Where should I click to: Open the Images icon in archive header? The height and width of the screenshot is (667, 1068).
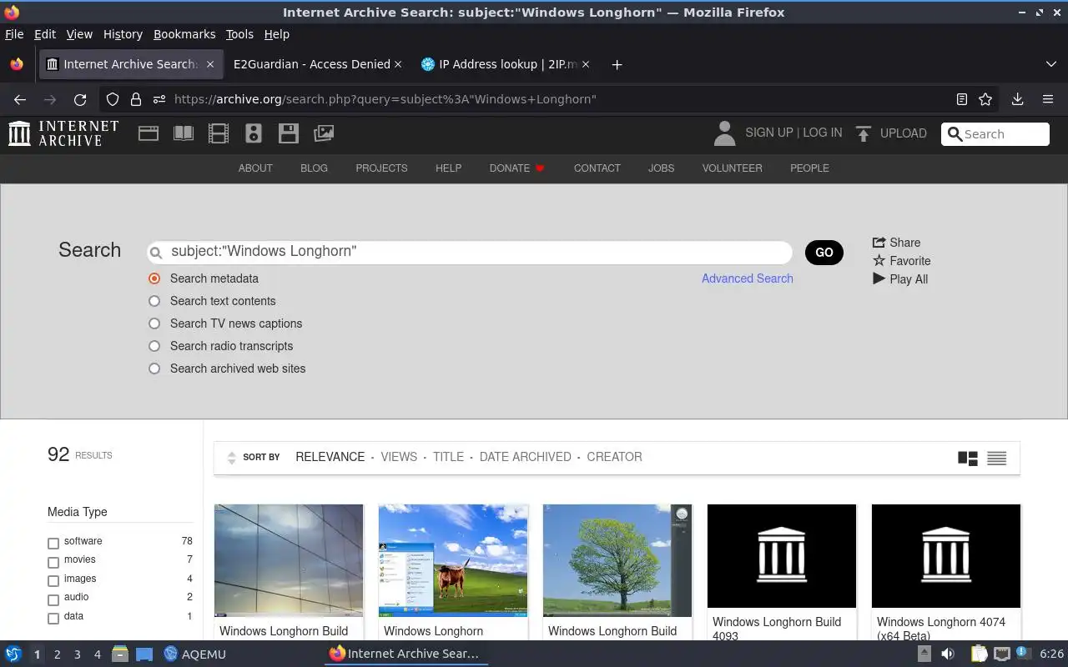pyautogui.click(x=324, y=133)
